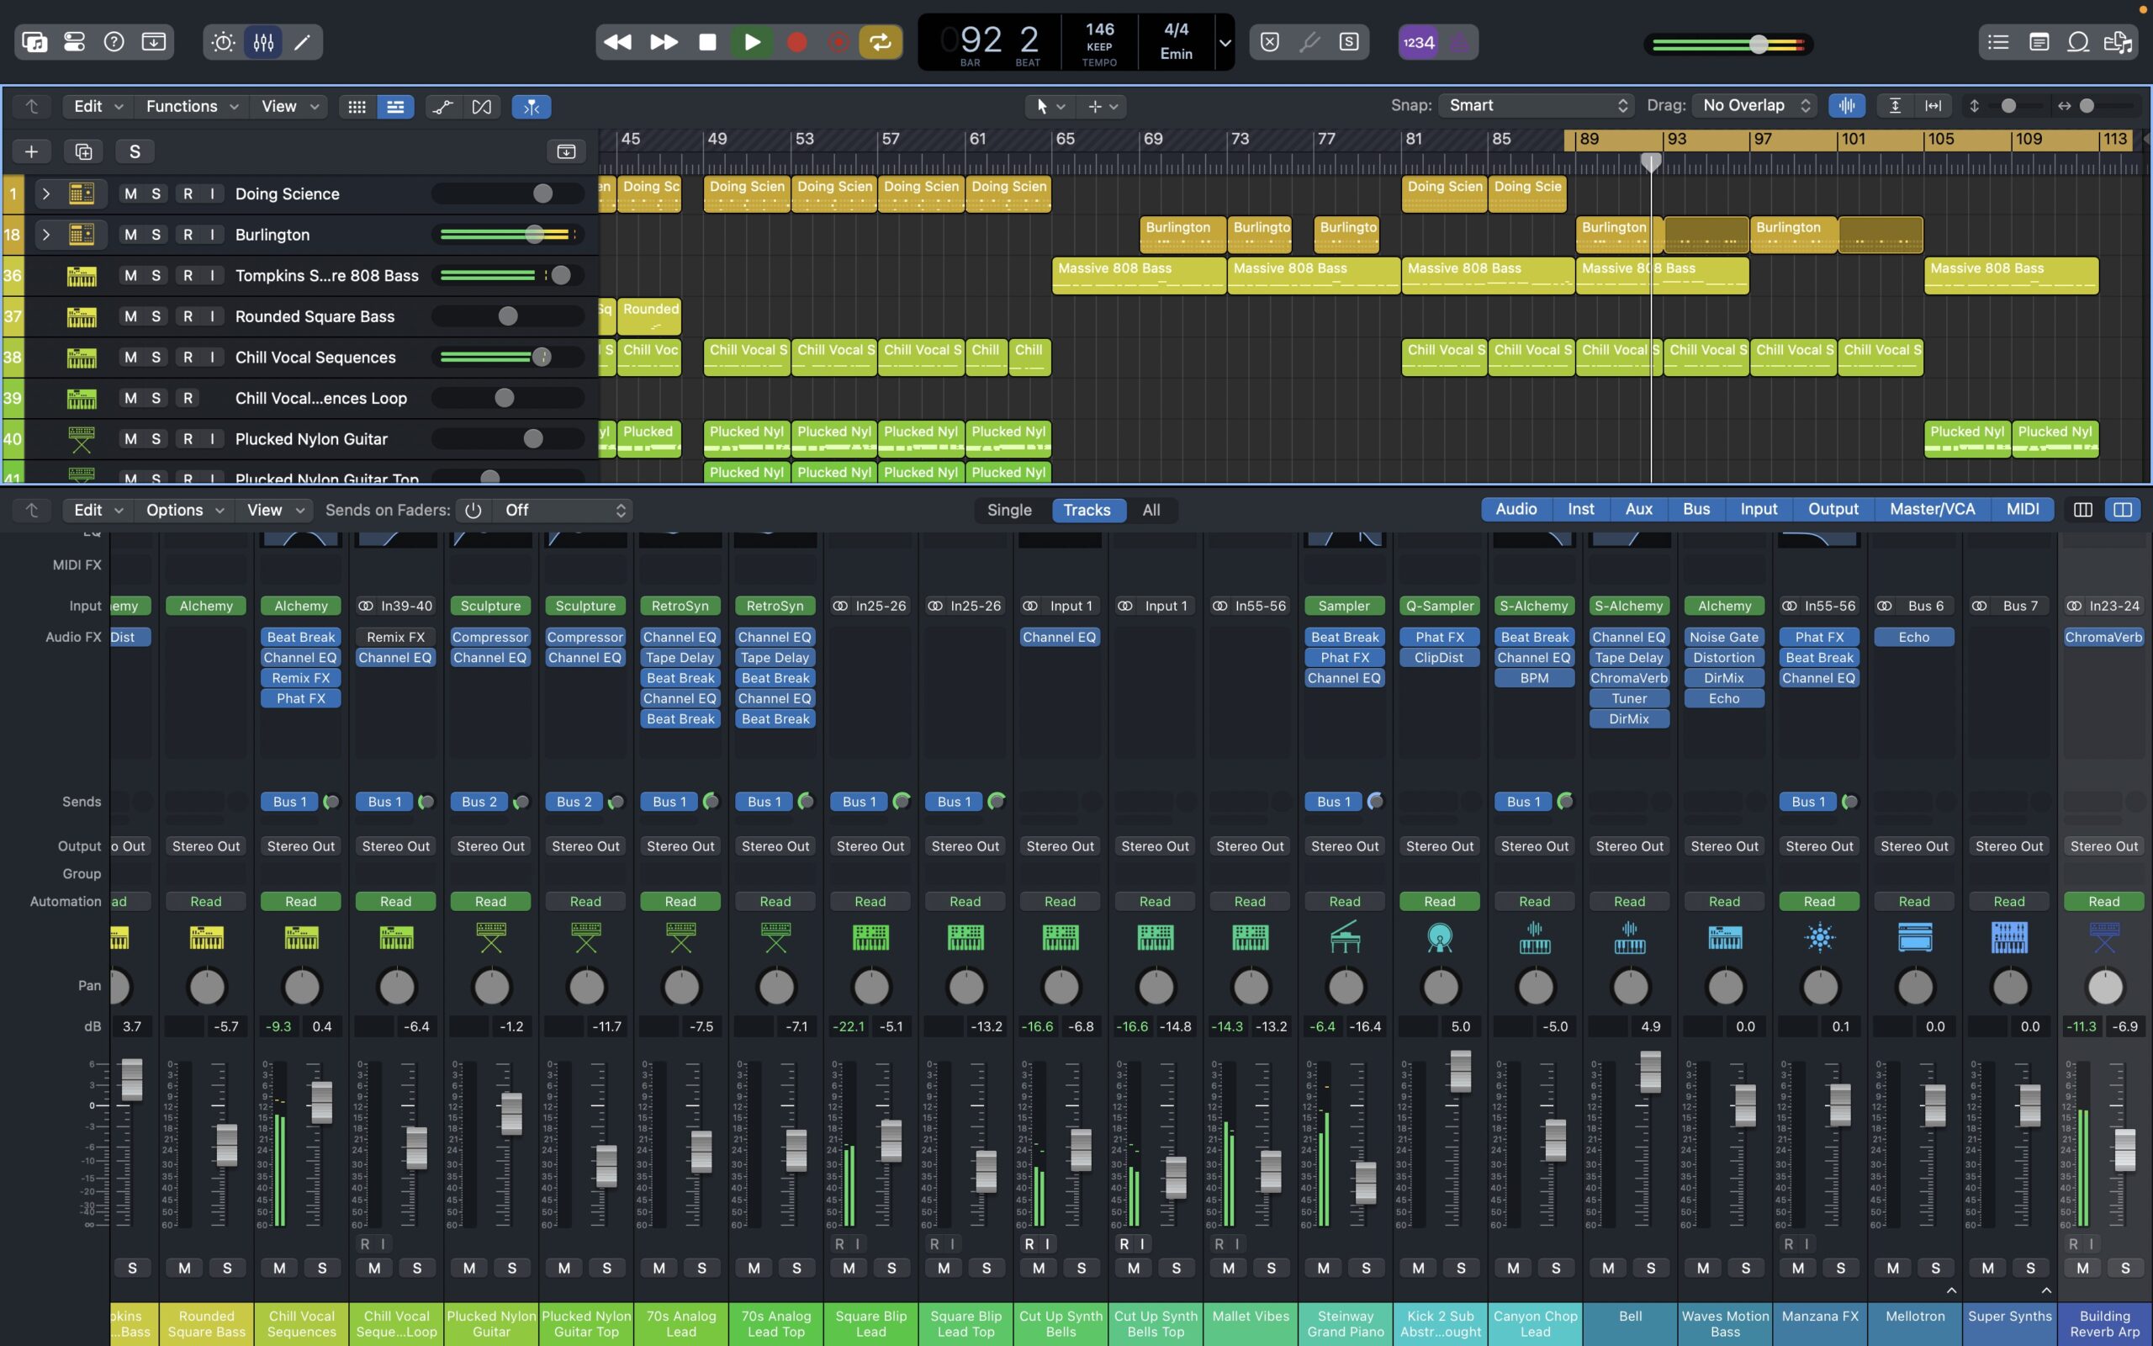Open Smart Controls dial icon
The image size is (2153, 1346).
224,42
